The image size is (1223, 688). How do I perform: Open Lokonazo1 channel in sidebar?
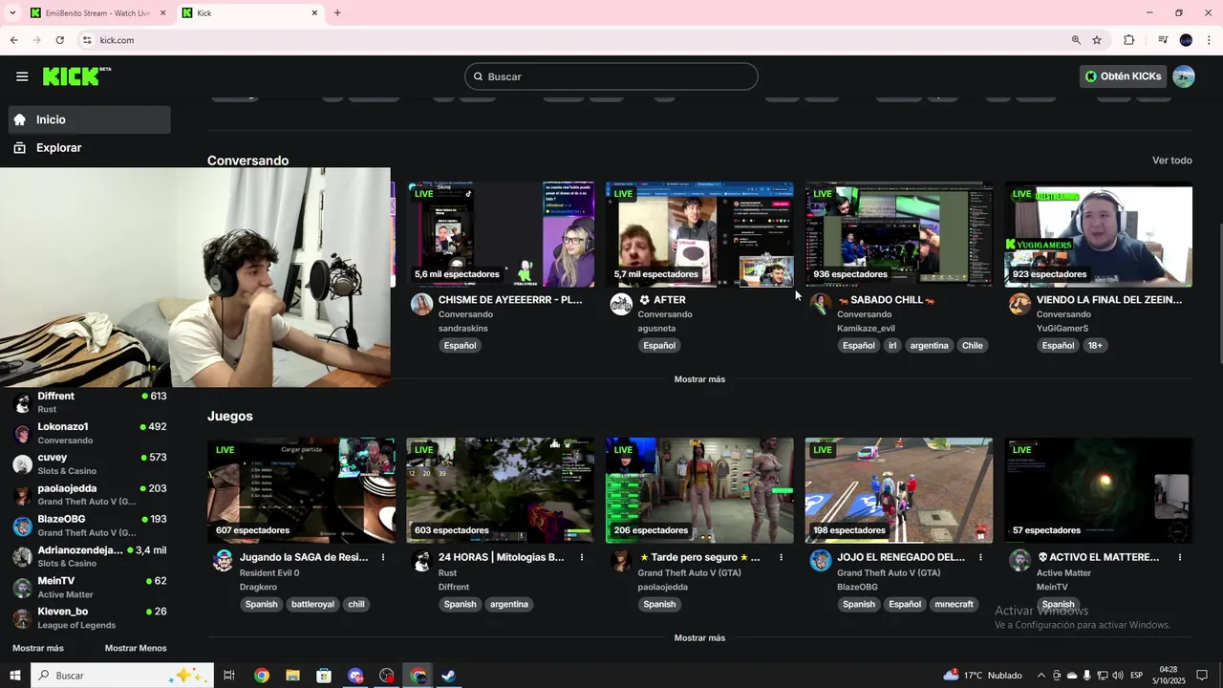pos(90,433)
